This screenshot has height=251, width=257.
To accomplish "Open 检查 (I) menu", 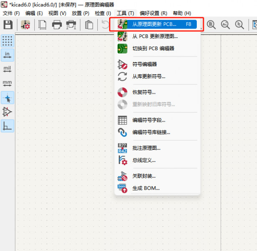I will click(103, 13).
